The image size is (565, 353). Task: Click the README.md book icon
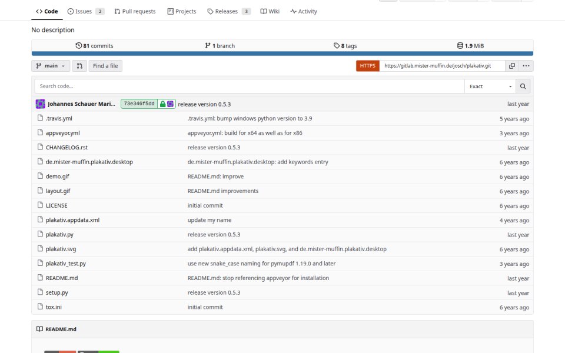[x=39, y=329]
